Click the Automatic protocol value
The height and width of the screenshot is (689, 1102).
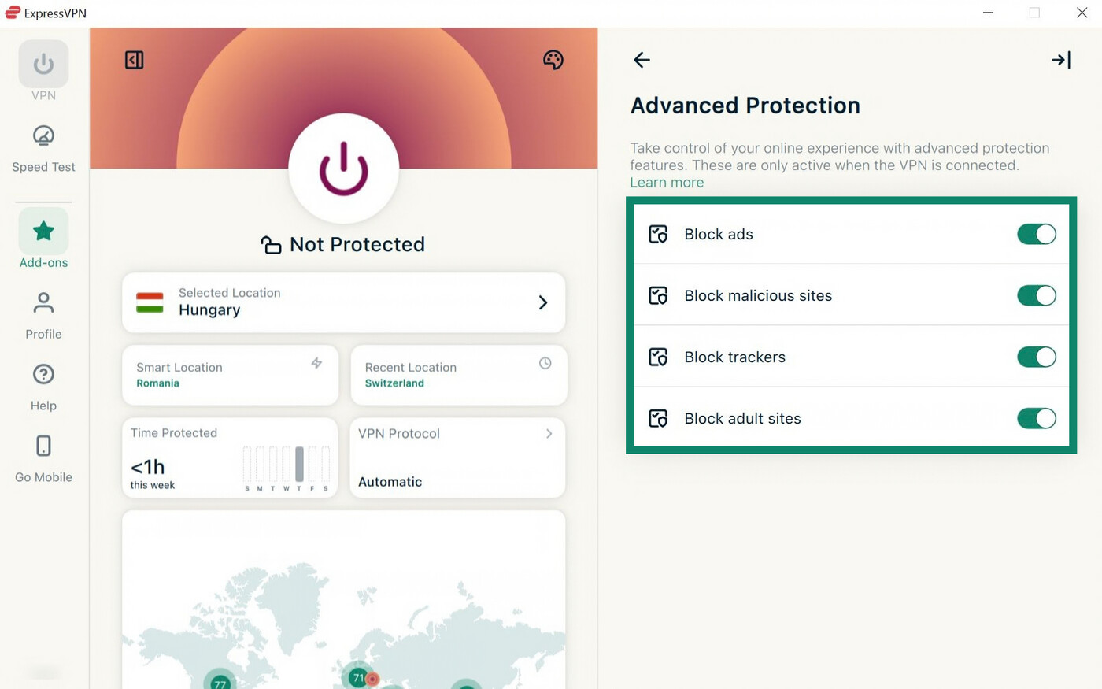390,482
